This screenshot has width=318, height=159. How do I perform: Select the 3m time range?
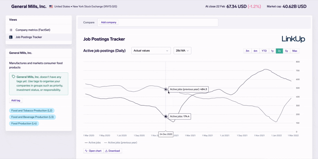pyautogui.click(x=247, y=51)
